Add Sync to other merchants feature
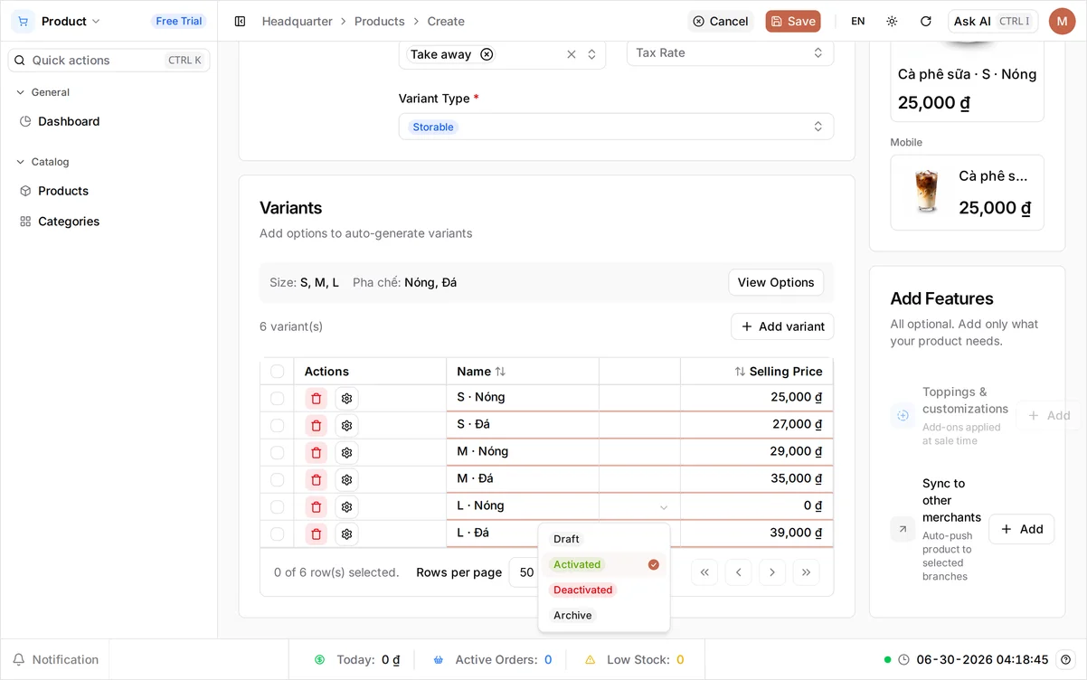1087x680 pixels. pyautogui.click(x=1021, y=529)
